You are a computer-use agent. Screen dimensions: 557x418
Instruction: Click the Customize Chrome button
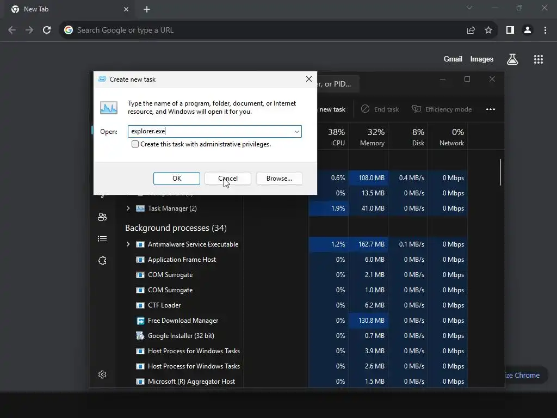pos(526,376)
